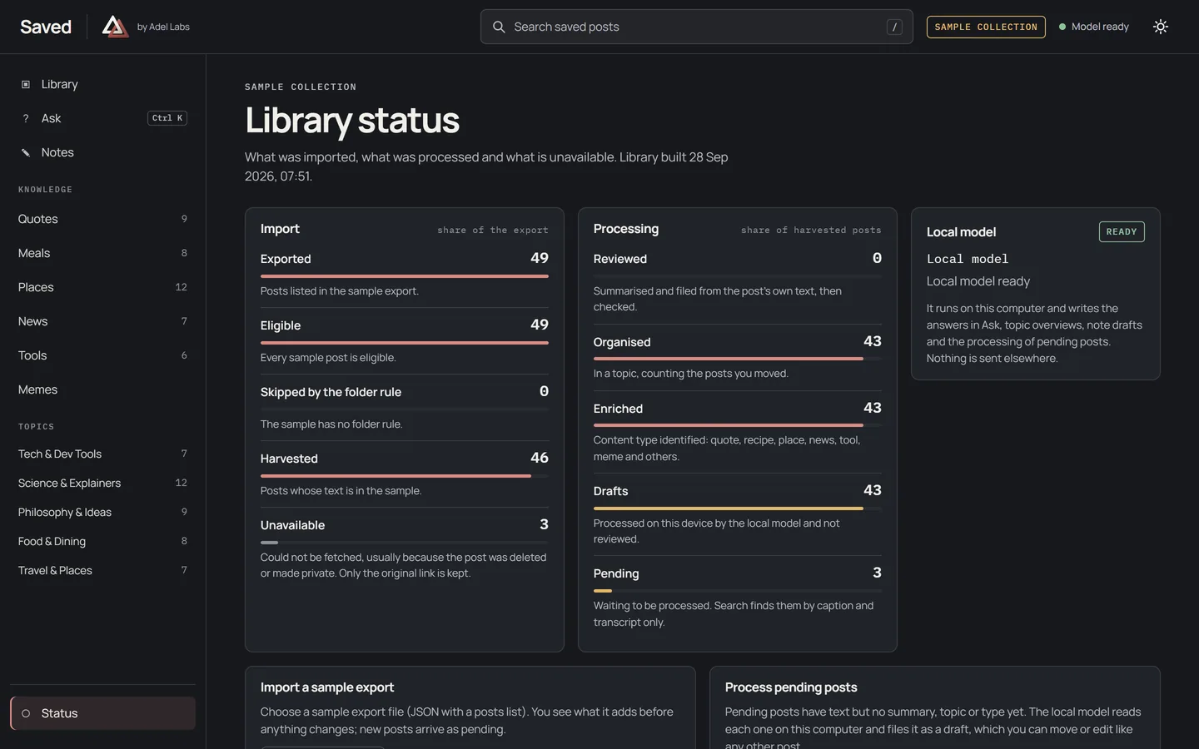Click the slash shortcut badge in search
The image size is (1199, 749).
[894, 27]
